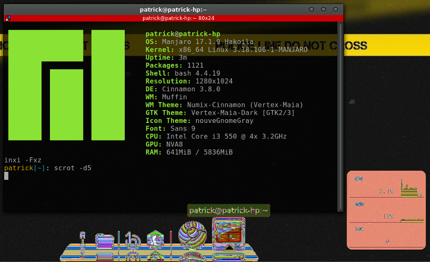Click the 'scrot -d5' command on the prompt line

(x=73, y=168)
